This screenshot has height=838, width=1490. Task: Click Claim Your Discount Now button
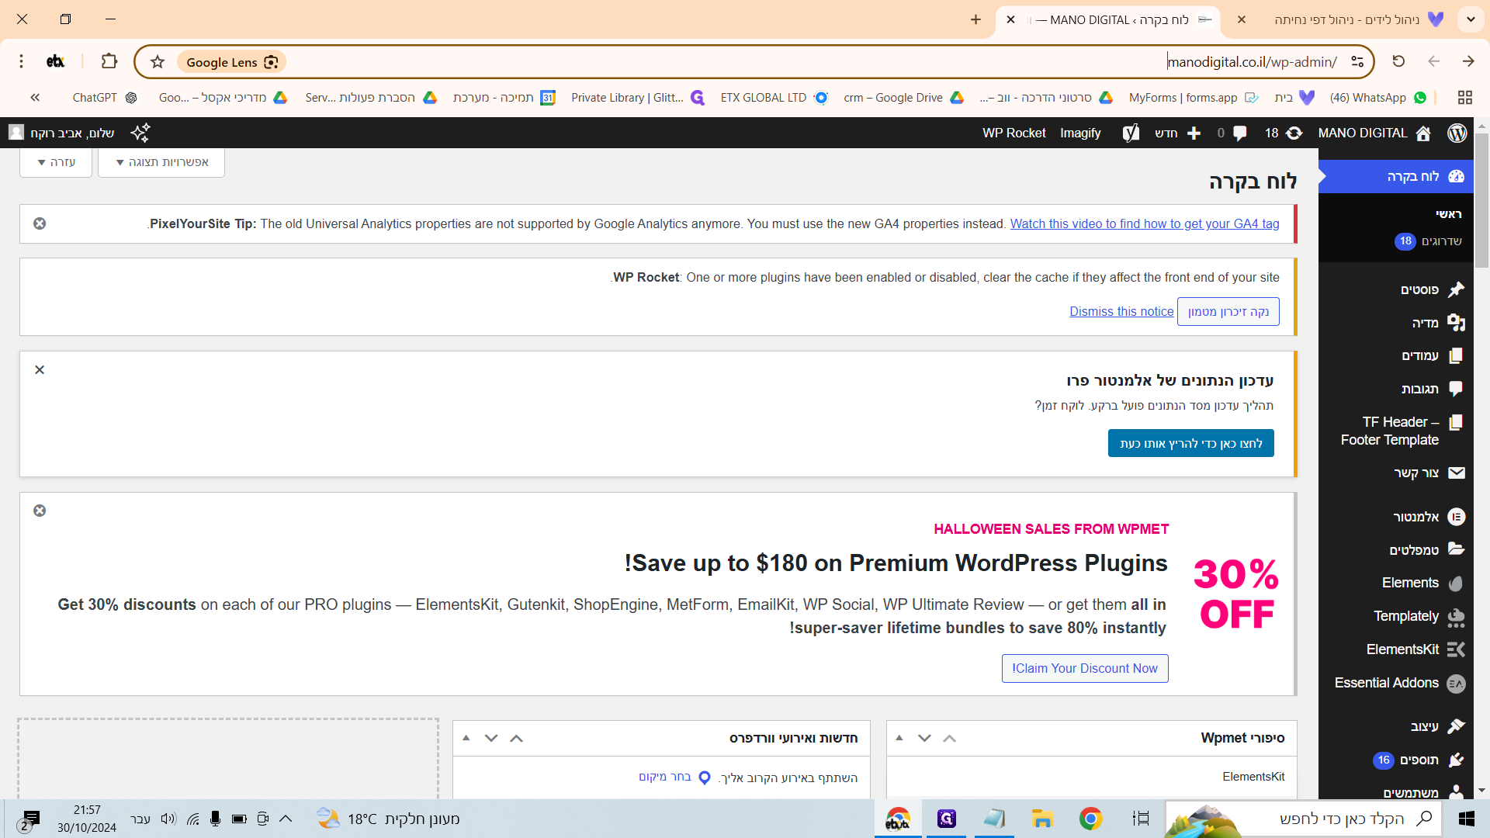pyautogui.click(x=1084, y=668)
